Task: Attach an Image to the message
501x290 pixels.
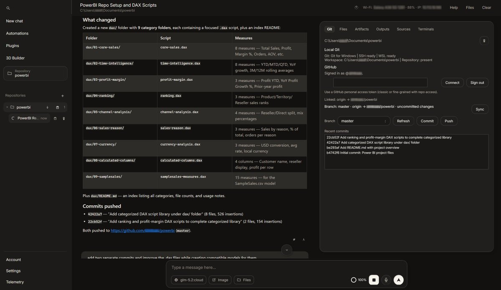Action: click(220, 280)
